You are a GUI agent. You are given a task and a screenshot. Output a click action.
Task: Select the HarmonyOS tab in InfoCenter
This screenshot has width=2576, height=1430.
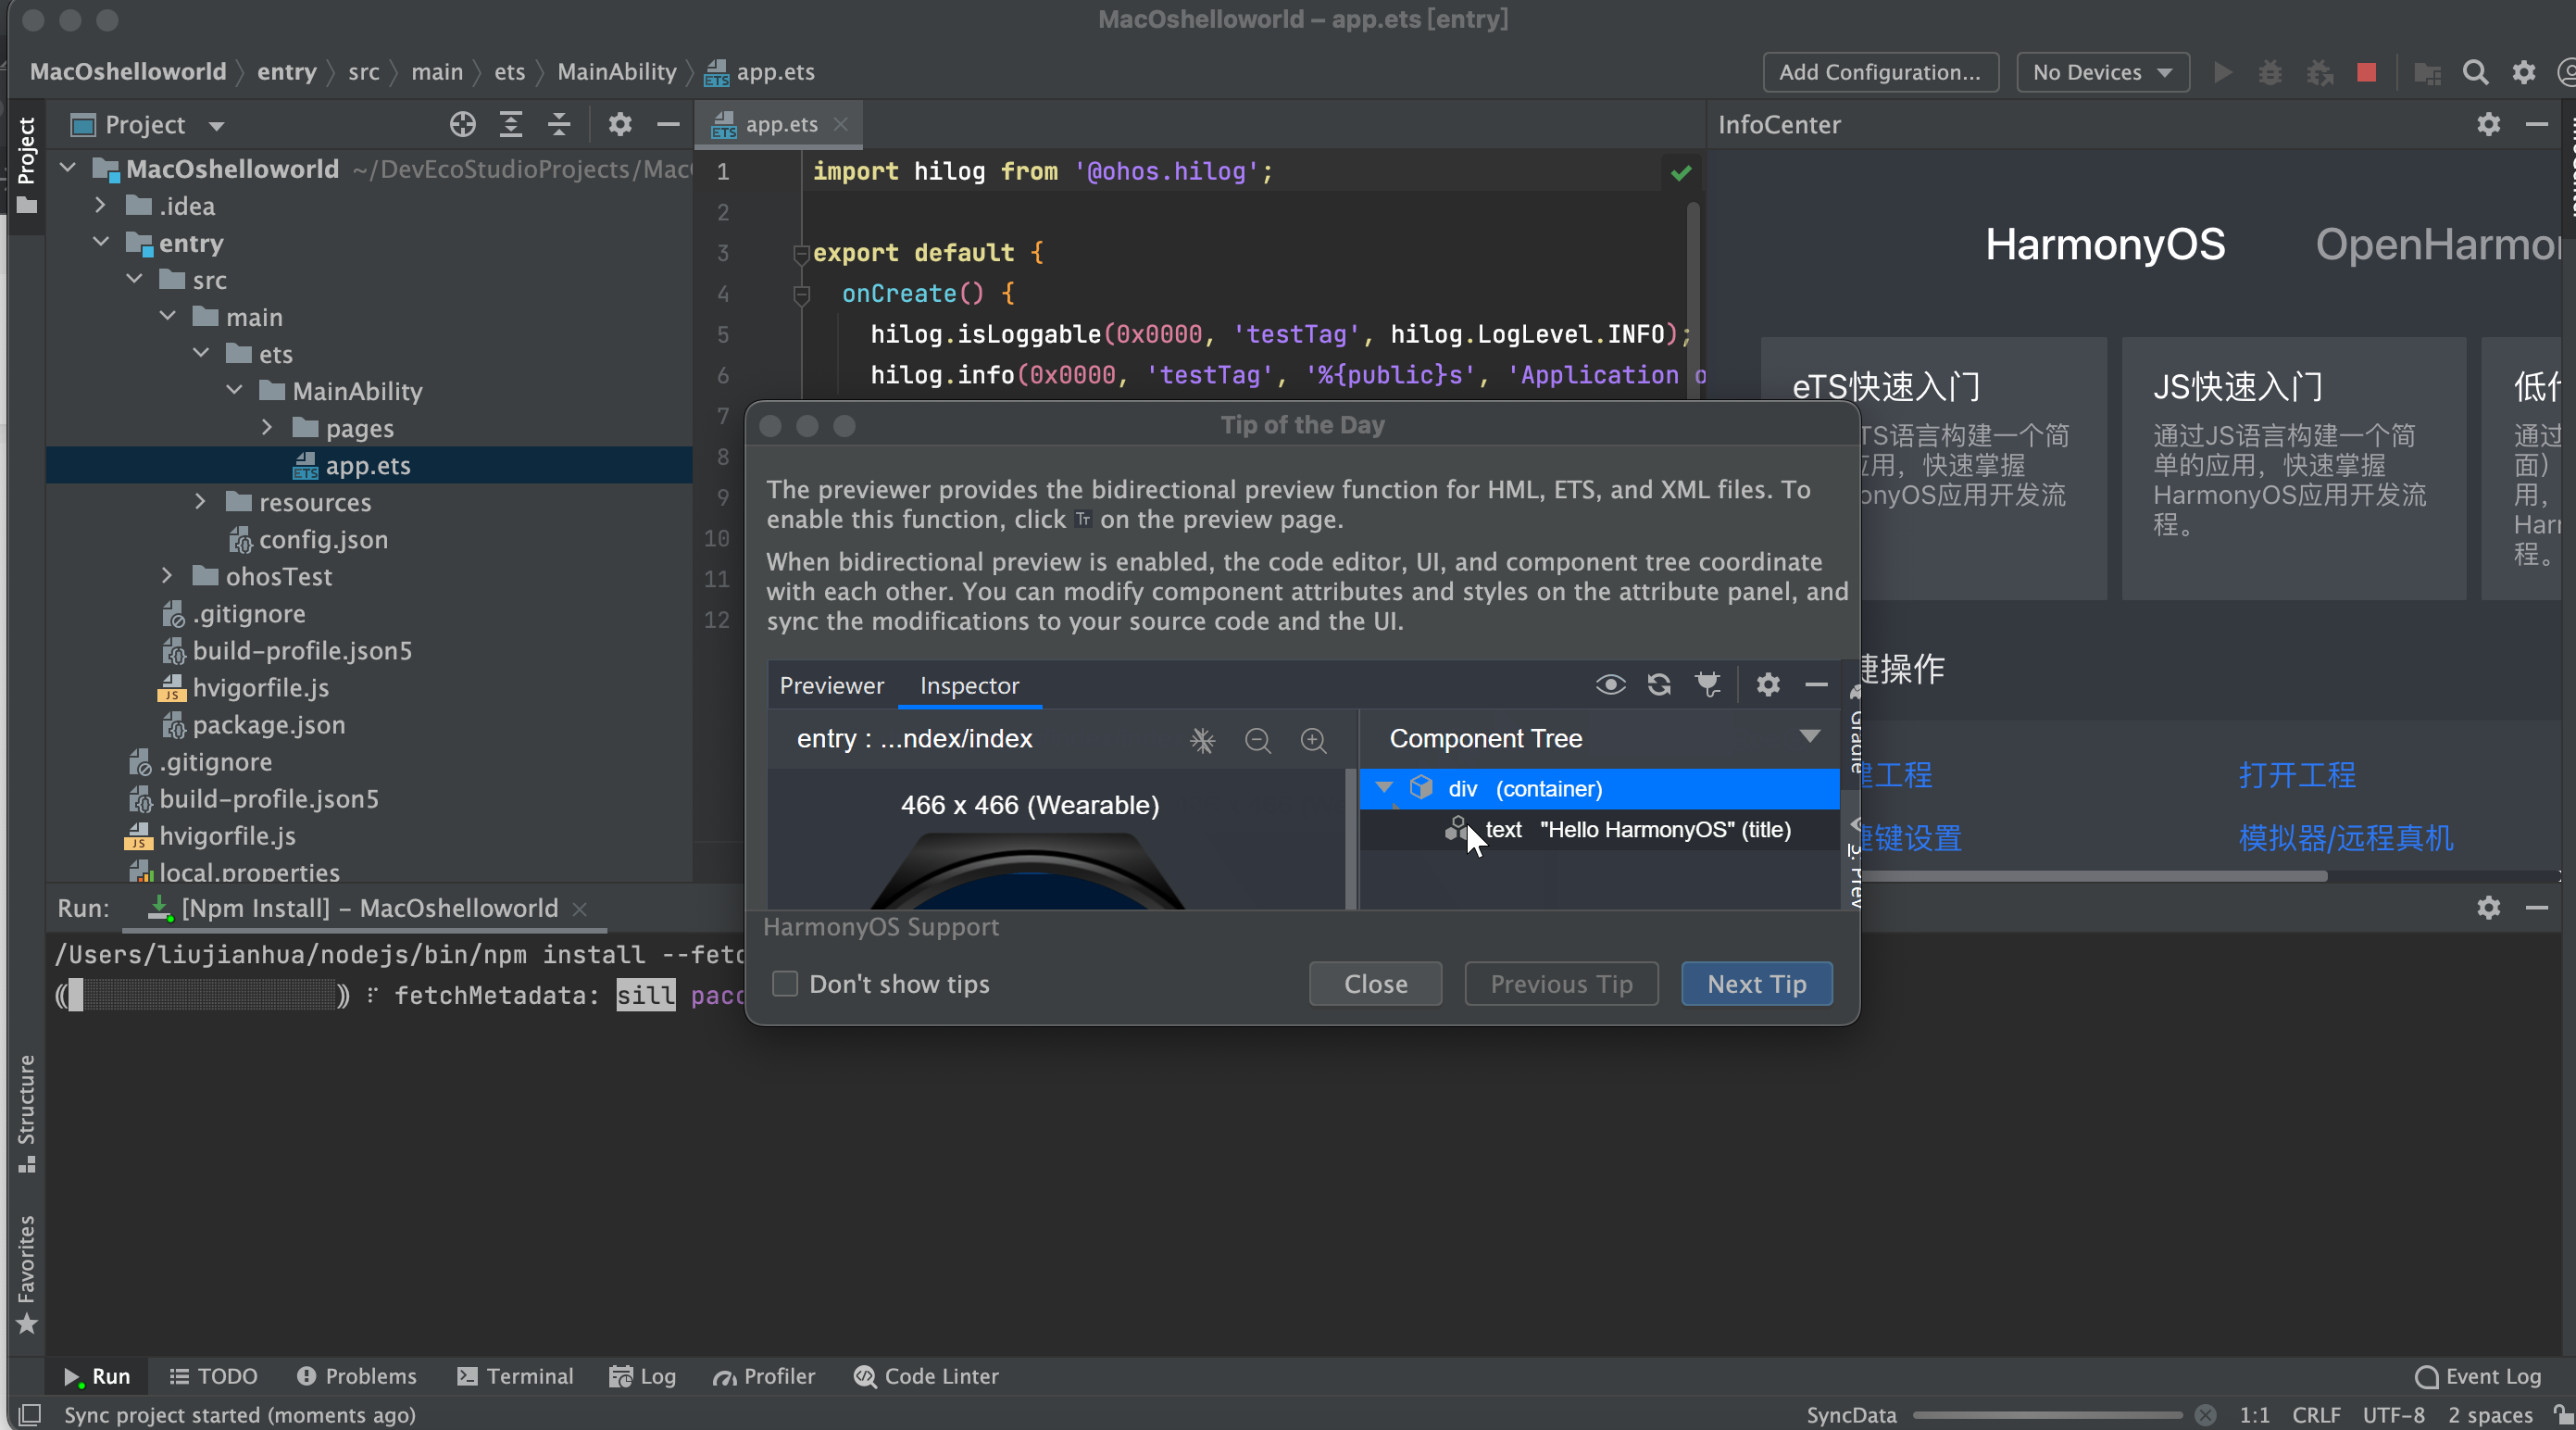[2105, 244]
